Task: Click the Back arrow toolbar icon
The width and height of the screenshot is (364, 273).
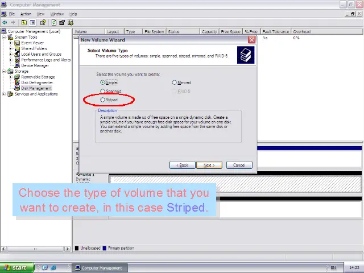Action: point(5,23)
